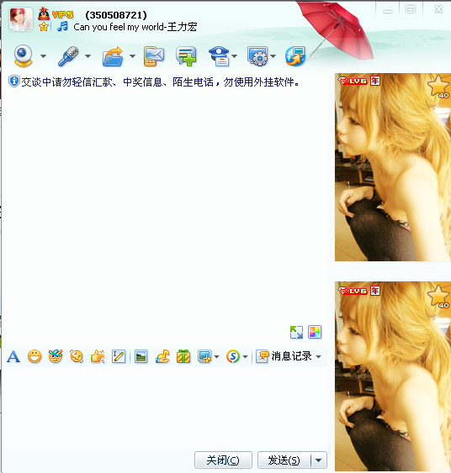Expand Sogou search dropdown arrow
451x473 pixels.
[x=246, y=357]
